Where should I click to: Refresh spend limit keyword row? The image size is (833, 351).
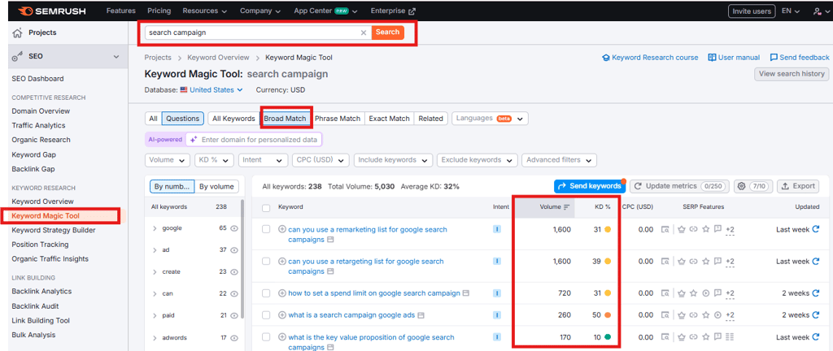pyautogui.click(x=815, y=293)
